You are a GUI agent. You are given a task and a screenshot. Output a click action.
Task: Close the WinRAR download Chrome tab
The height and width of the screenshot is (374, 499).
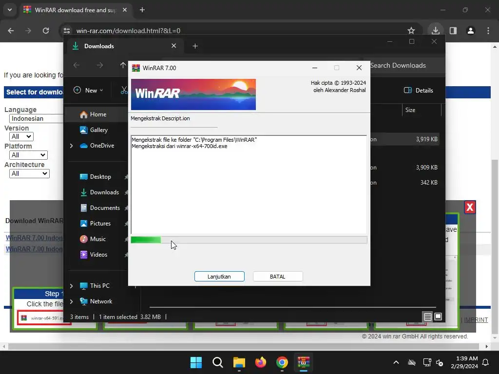coord(125,10)
